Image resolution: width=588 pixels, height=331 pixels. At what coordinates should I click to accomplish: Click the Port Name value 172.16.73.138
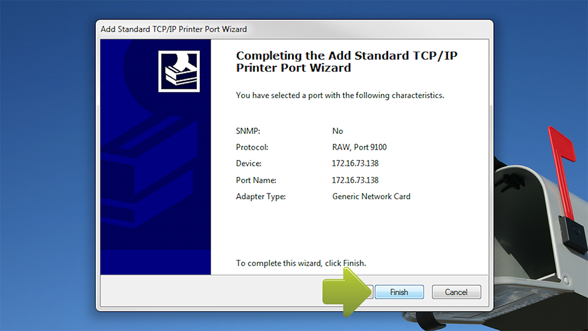[x=355, y=180]
